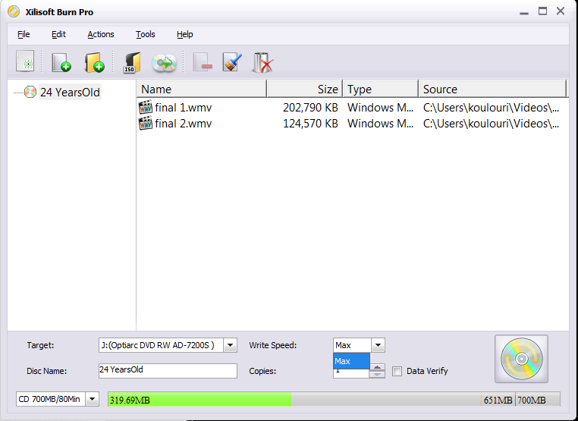Open the Actions menu
This screenshot has width=578, height=421.
(x=101, y=34)
